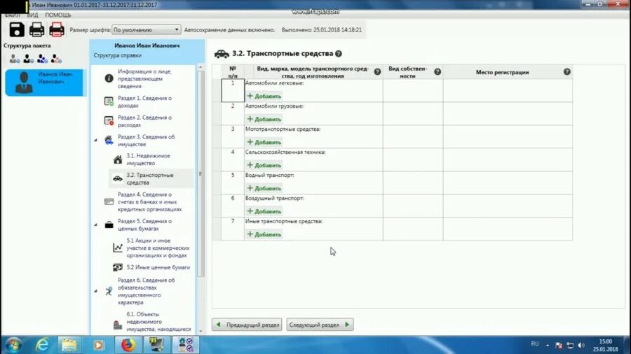Click third blue people icon under Структура пакета
The height and width of the screenshot is (354, 631).
pyautogui.click(x=42, y=59)
